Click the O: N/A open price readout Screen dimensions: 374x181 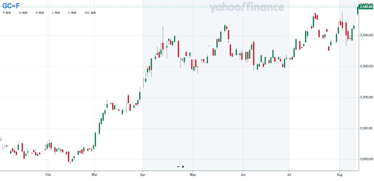pos(23,13)
